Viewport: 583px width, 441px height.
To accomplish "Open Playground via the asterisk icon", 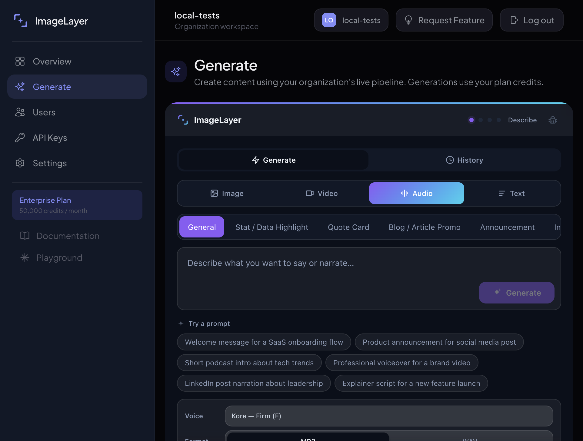I will [25, 257].
